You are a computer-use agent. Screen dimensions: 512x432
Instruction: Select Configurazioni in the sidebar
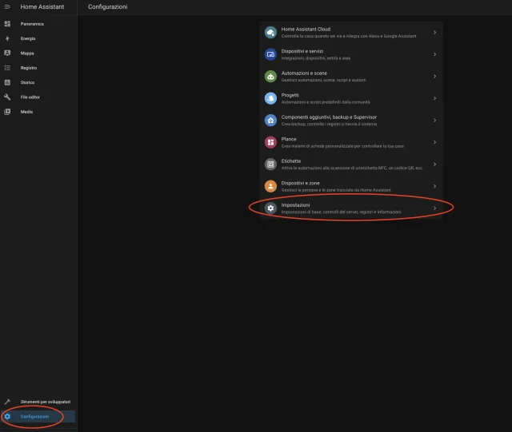34,416
